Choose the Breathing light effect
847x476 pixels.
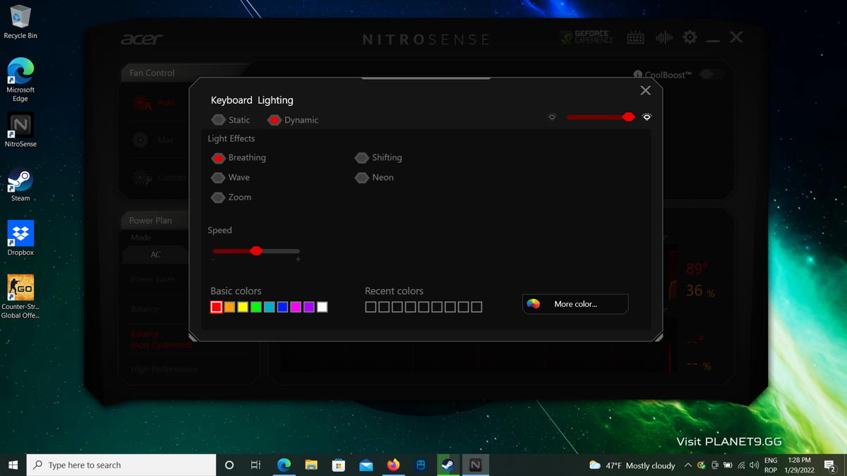pyautogui.click(x=239, y=158)
